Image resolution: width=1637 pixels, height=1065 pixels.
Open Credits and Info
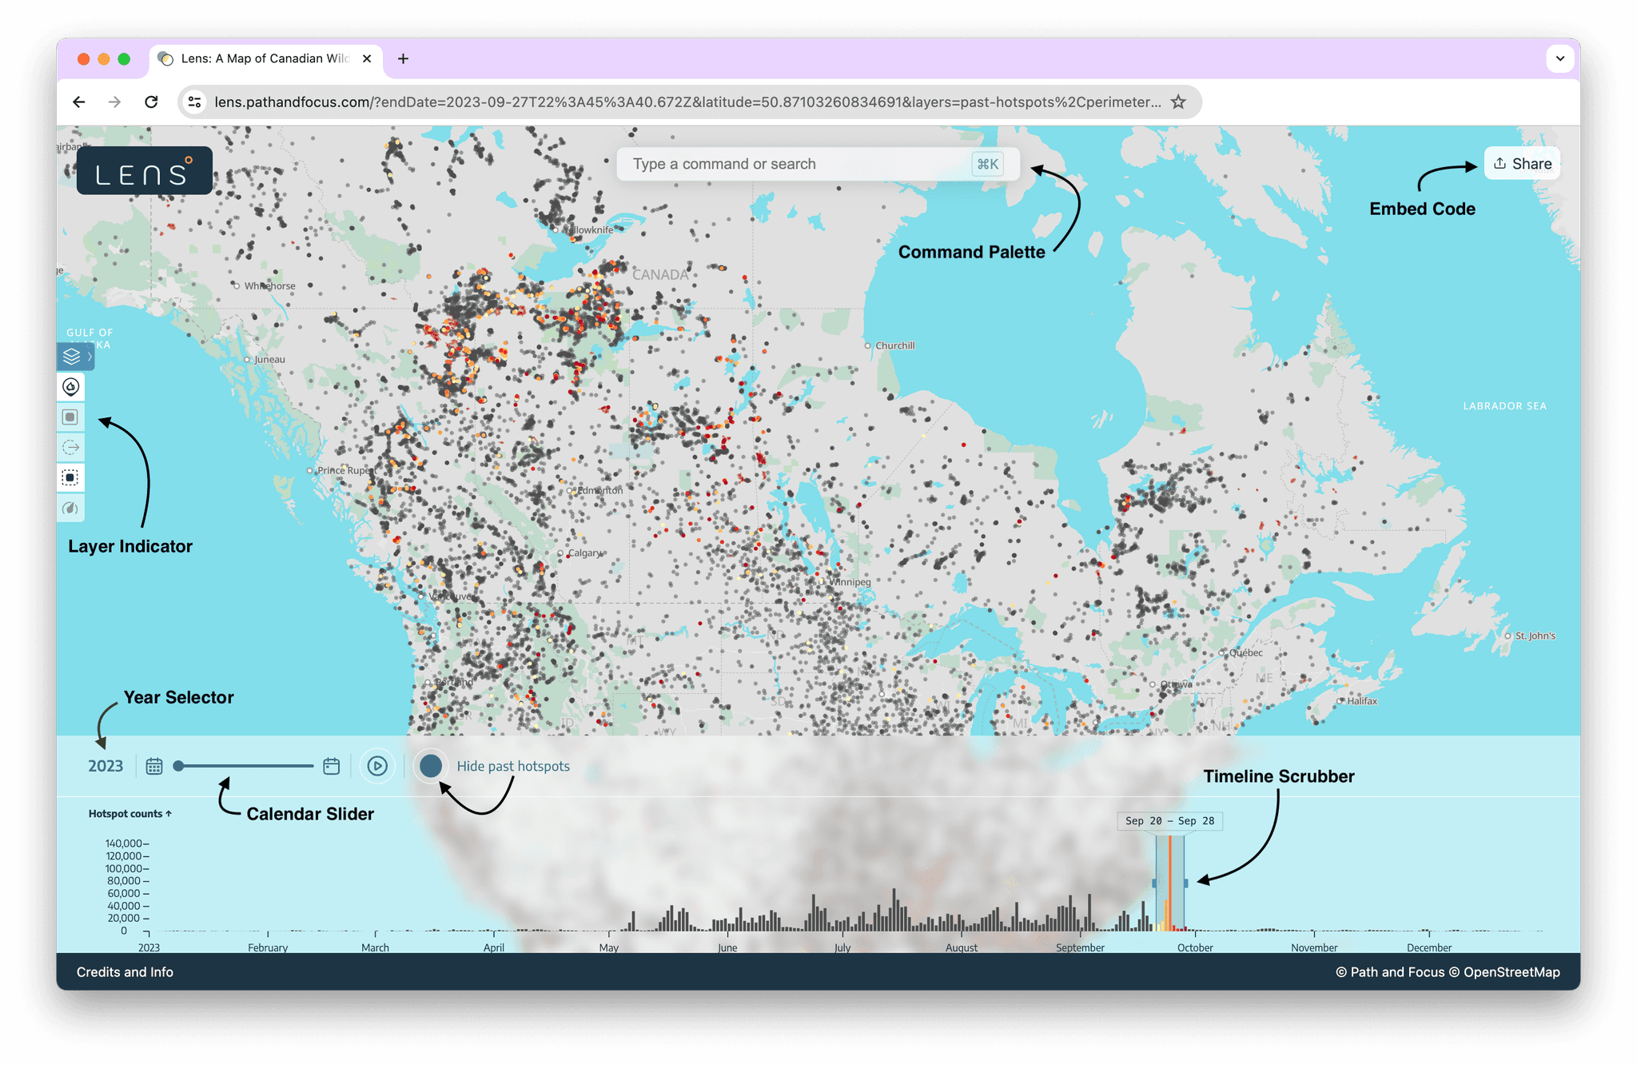coord(125,972)
